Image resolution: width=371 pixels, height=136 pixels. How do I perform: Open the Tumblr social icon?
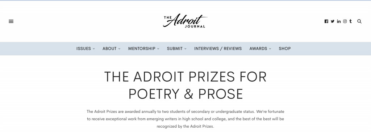click(350, 21)
